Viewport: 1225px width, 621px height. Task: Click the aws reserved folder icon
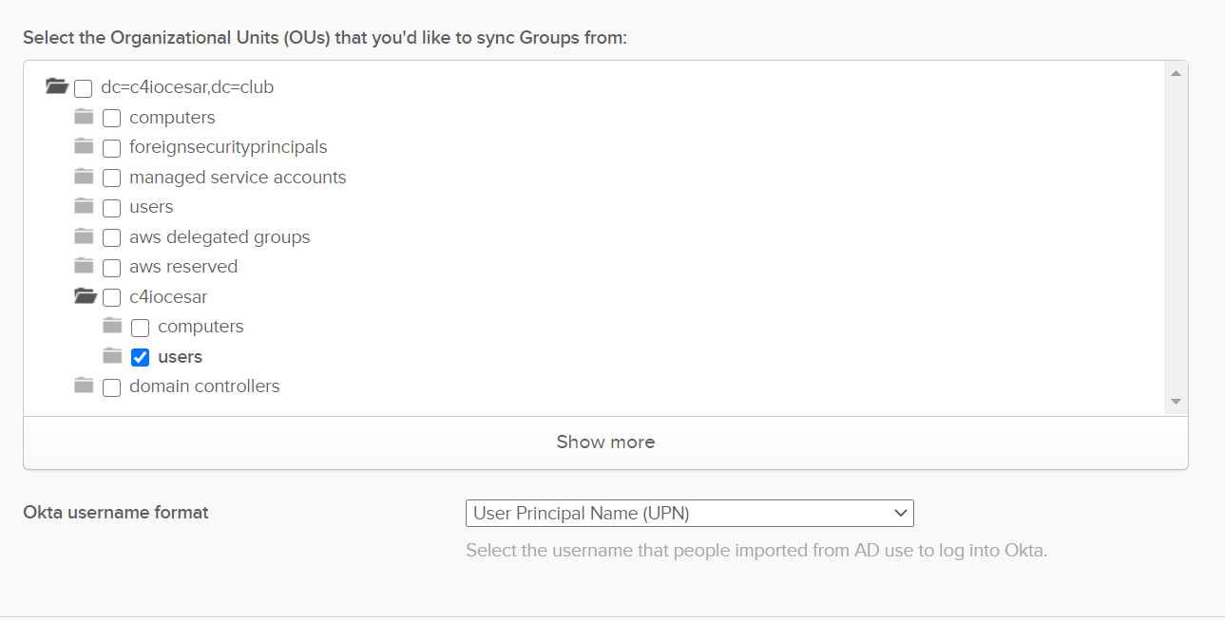tap(85, 266)
